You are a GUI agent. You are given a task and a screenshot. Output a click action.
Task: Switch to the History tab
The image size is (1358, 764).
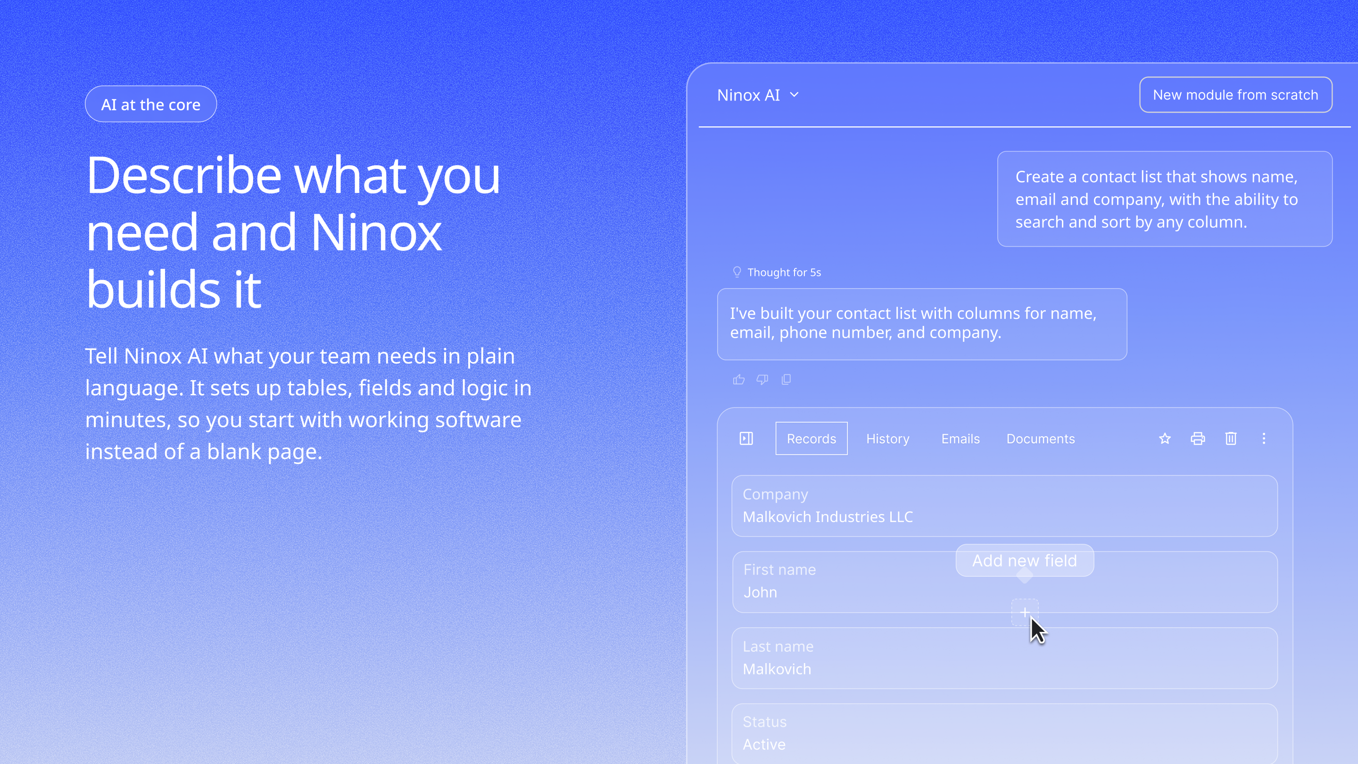click(x=888, y=439)
